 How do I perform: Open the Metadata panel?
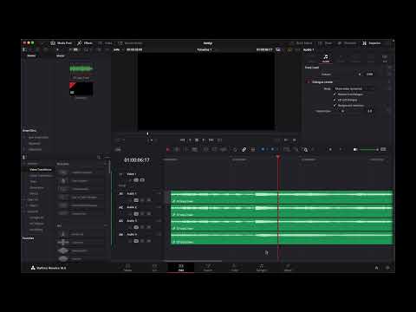click(347, 43)
